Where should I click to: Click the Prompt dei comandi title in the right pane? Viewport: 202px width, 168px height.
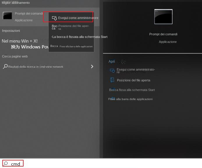click(x=163, y=34)
